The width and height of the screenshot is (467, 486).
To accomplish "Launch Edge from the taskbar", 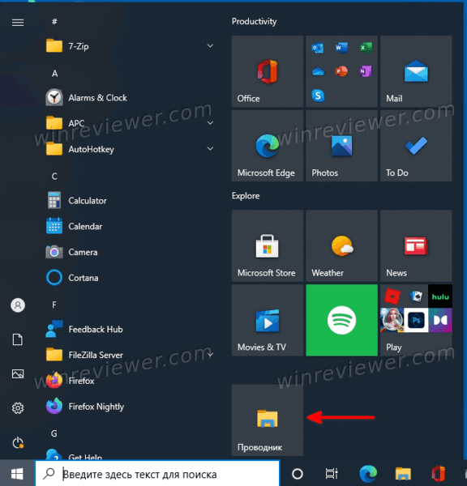I will point(368,474).
